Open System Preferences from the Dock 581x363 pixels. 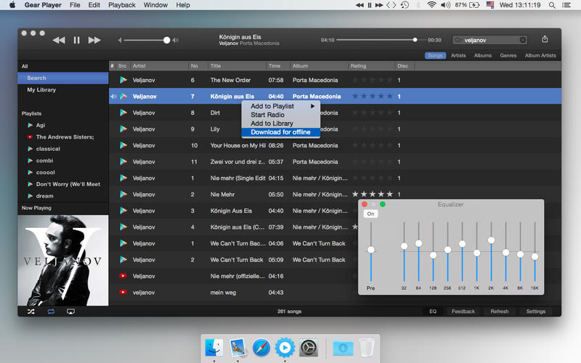coord(308,348)
